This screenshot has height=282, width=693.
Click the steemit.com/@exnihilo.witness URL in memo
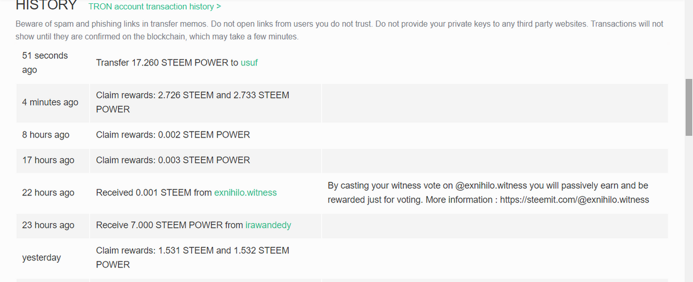click(x=574, y=200)
